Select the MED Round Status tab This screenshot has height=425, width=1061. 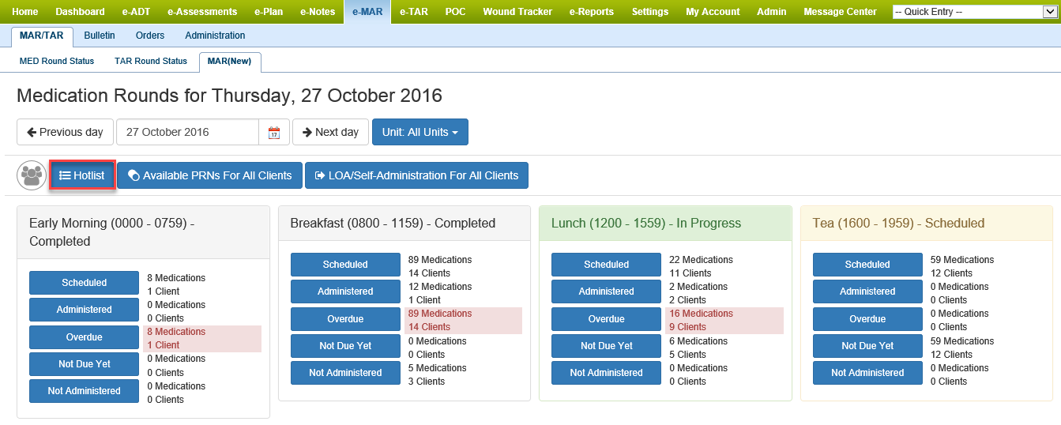(57, 61)
